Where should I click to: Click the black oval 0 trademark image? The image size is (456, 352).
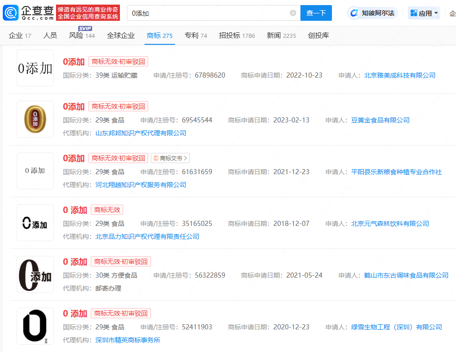tap(35, 326)
